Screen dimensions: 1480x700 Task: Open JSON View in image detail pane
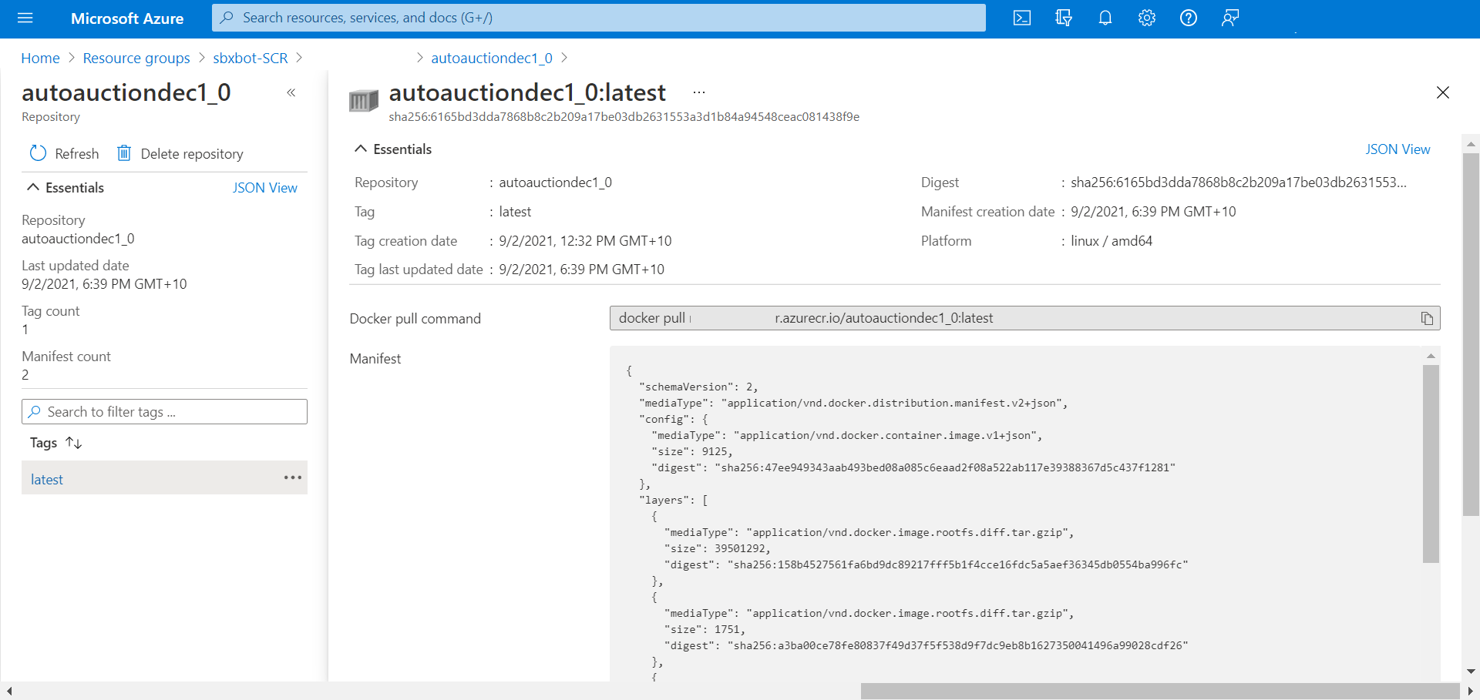[1397, 149]
